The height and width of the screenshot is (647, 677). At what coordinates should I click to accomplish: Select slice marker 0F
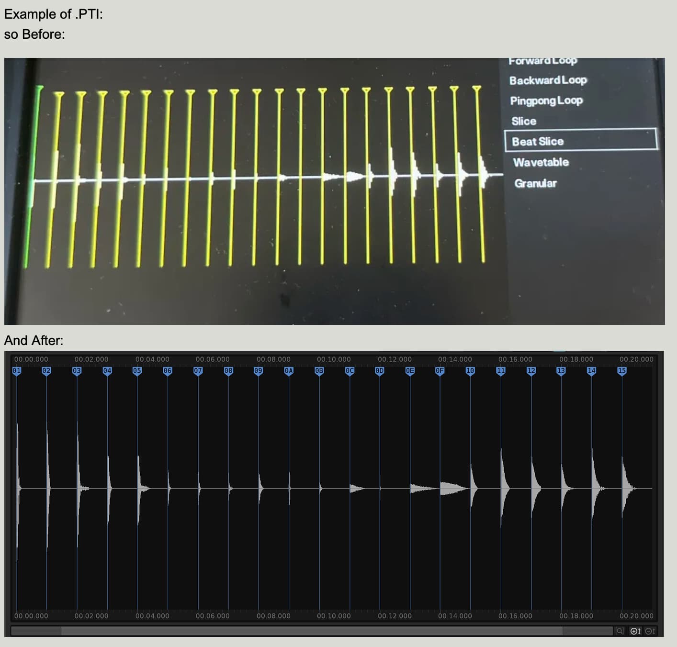pyautogui.click(x=440, y=371)
